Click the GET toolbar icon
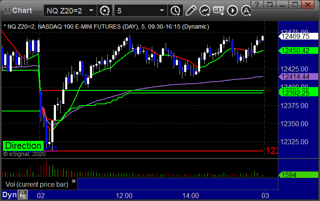 [x=219, y=11]
